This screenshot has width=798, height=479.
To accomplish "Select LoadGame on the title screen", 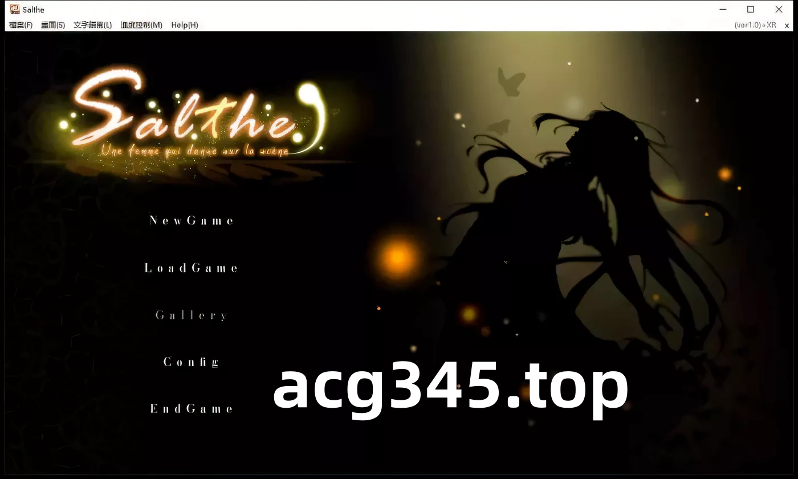I will click(x=192, y=268).
